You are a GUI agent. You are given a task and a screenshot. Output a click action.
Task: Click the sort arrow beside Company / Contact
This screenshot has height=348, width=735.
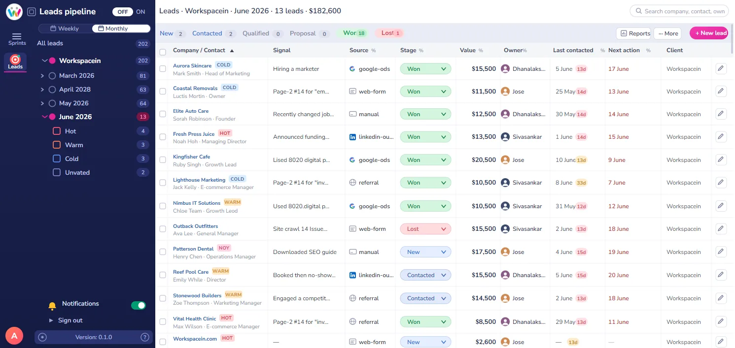(x=232, y=50)
